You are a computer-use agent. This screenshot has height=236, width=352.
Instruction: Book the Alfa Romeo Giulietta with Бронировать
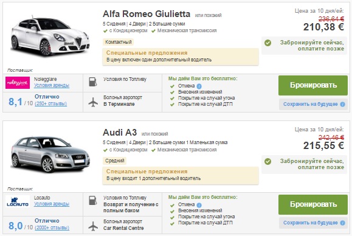pyautogui.click(x=313, y=85)
